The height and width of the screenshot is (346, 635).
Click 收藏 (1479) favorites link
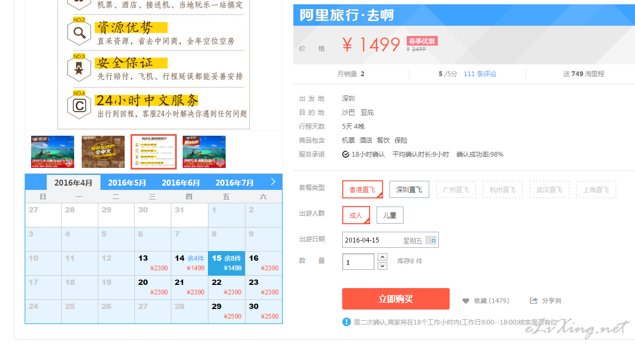click(491, 301)
